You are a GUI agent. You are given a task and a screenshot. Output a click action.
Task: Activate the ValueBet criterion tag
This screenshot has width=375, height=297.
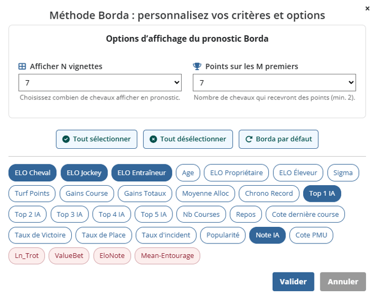pos(70,256)
